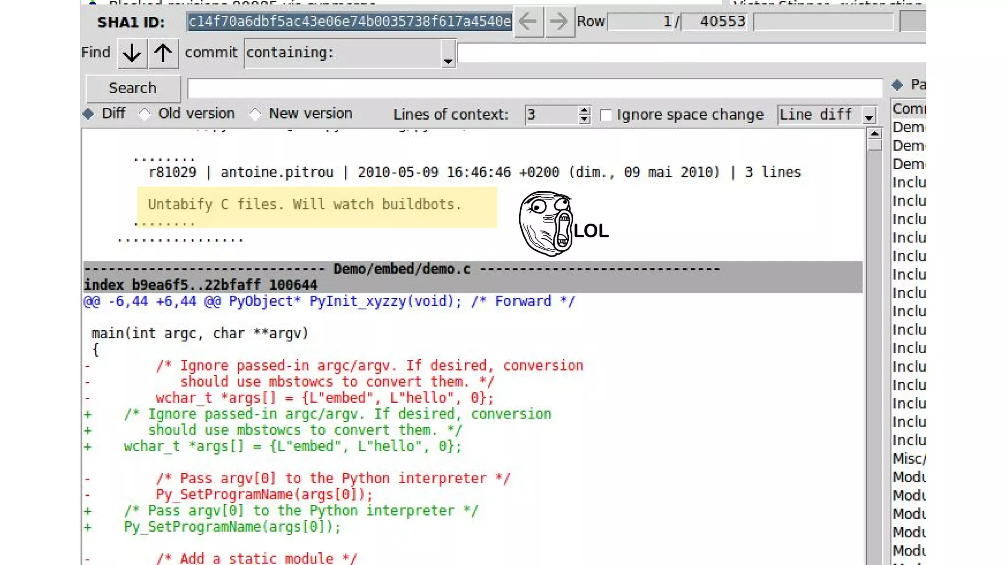This screenshot has height=565, width=1006.
Task: Click the find next down arrow
Action: point(132,53)
